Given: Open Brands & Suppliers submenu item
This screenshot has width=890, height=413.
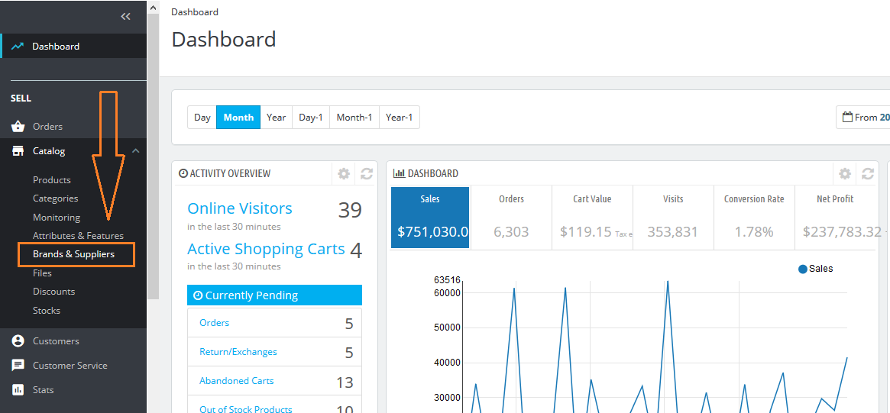Looking at the screenshot, I should click(73, 254).
